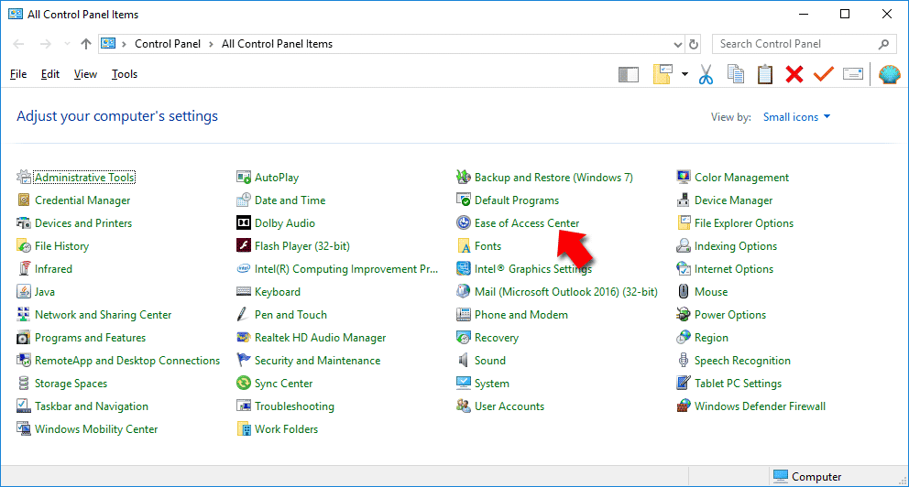
Task: Click the red X Delete icon
Action: point(794,74)
